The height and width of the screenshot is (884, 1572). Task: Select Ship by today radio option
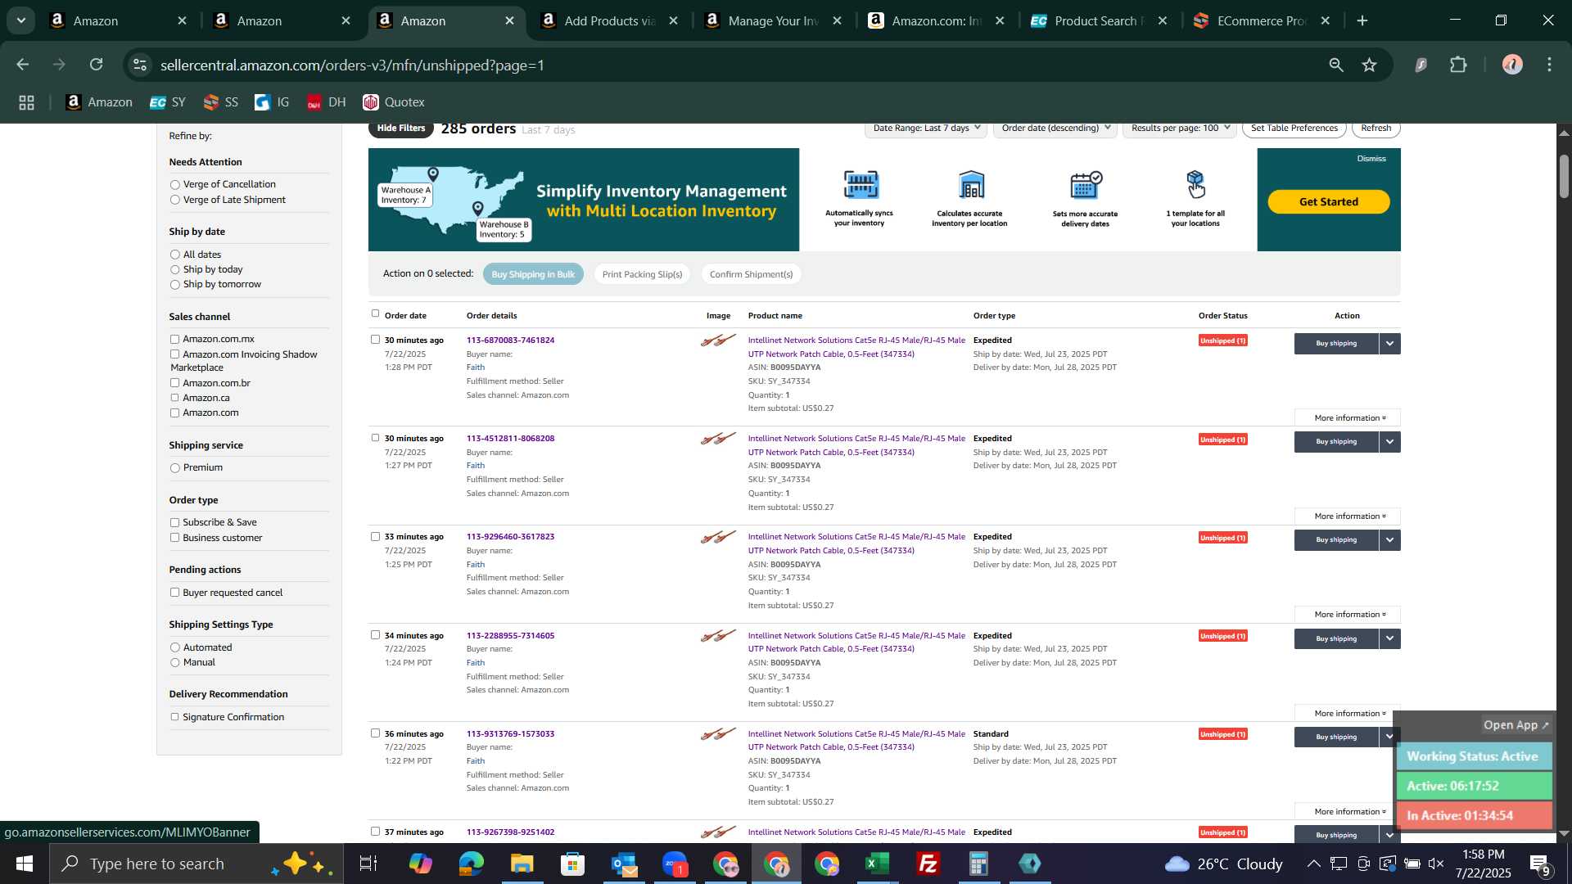click(x=174, y=270)
